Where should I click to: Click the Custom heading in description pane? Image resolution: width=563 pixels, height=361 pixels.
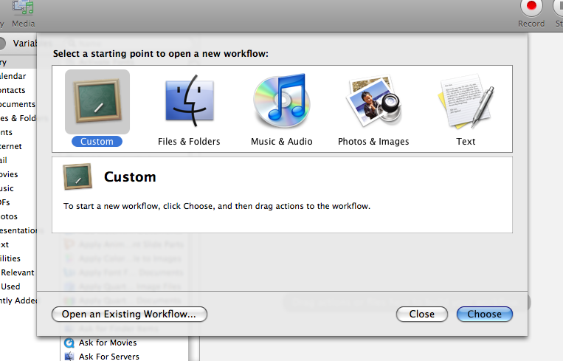click(130, 177)
